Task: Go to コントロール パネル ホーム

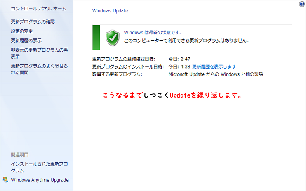Action: (38, 9)
